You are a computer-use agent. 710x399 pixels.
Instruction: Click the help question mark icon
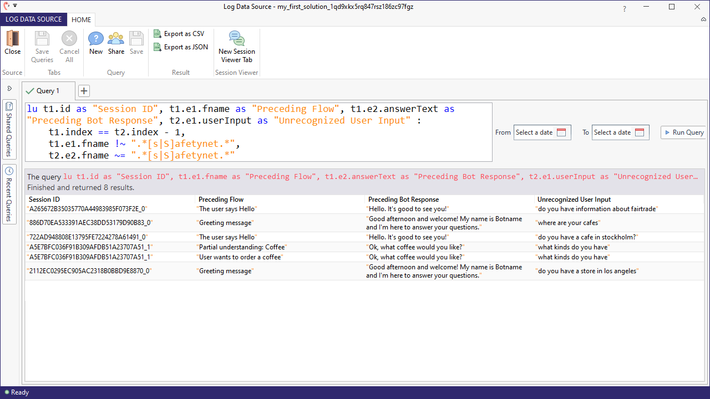click(625, 8)
